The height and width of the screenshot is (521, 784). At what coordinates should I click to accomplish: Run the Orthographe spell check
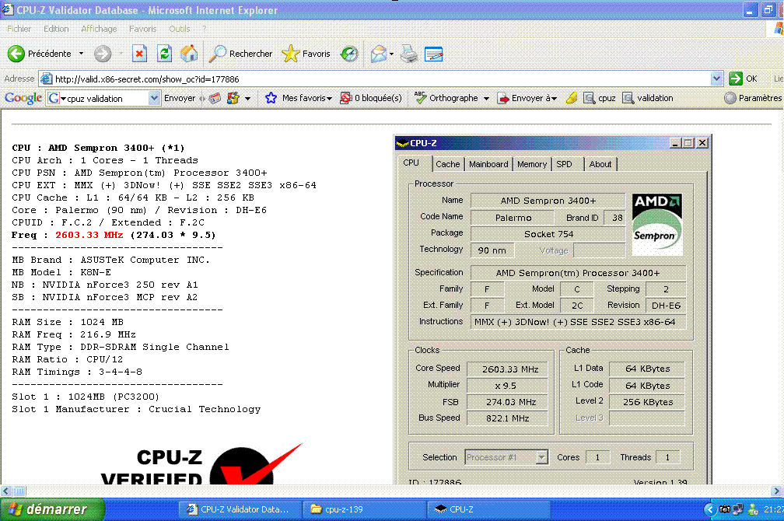click(x=446, y=98)
